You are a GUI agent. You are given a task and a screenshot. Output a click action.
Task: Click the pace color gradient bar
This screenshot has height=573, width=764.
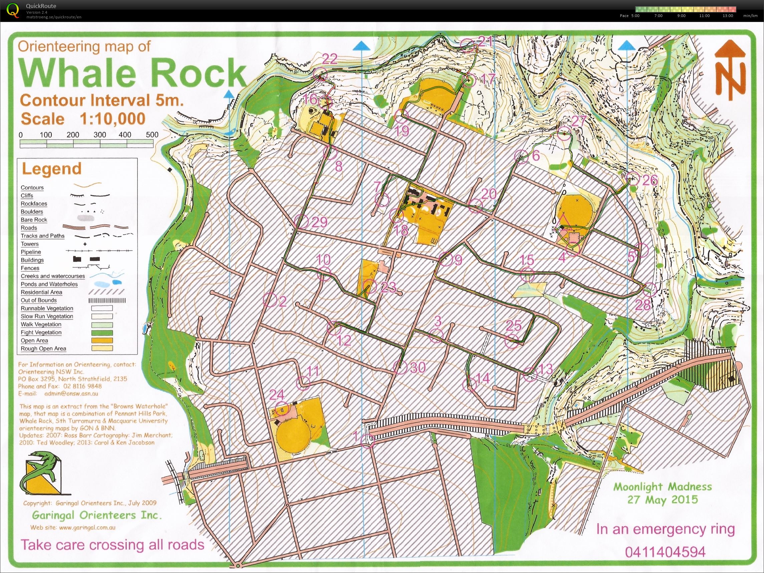coord(686,9)
